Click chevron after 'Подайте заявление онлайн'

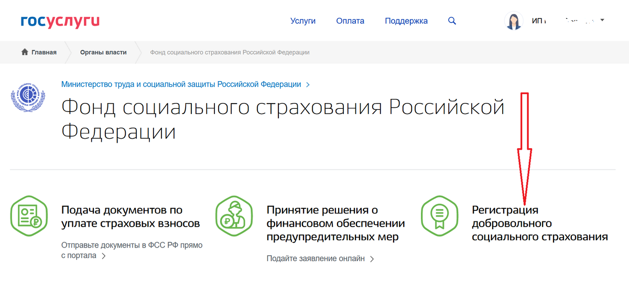pos(372,258)
